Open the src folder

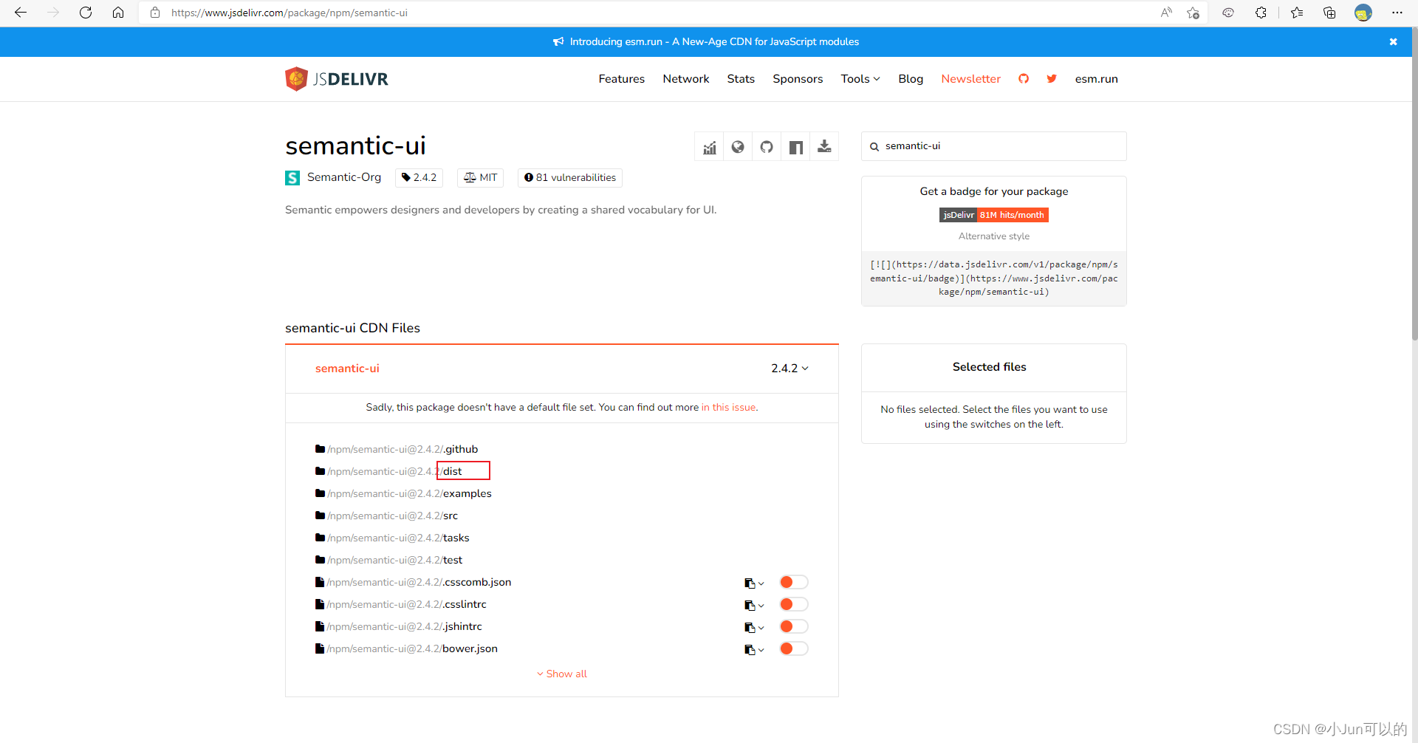click(x=386, y=516)
